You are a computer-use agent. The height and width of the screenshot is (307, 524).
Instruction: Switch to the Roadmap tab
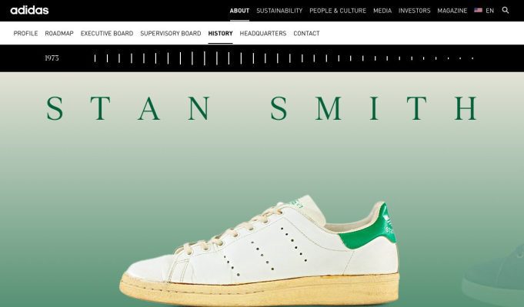pos(59,33)
